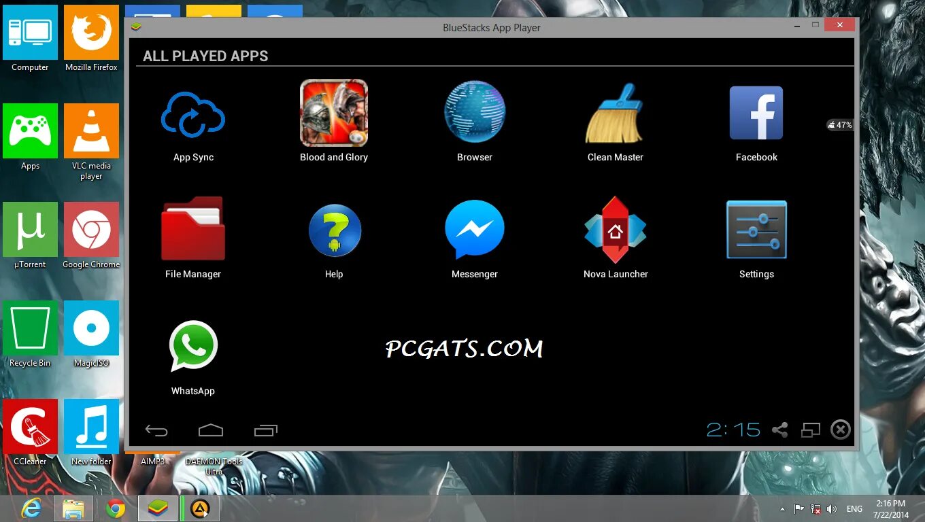This screenshot has width=925, height=522.
Task: Select the µTorrent desktop icon
Action: (x=30, y=235)
